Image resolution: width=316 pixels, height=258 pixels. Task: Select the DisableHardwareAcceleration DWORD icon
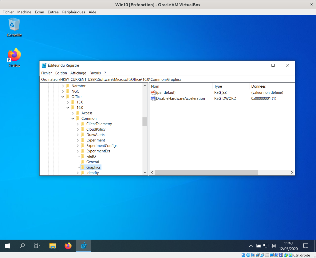pyautogui.click(x=153, y=98)
